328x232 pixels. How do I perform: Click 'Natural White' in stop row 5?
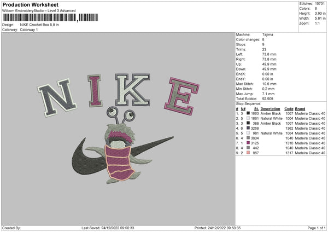[271, 133]
